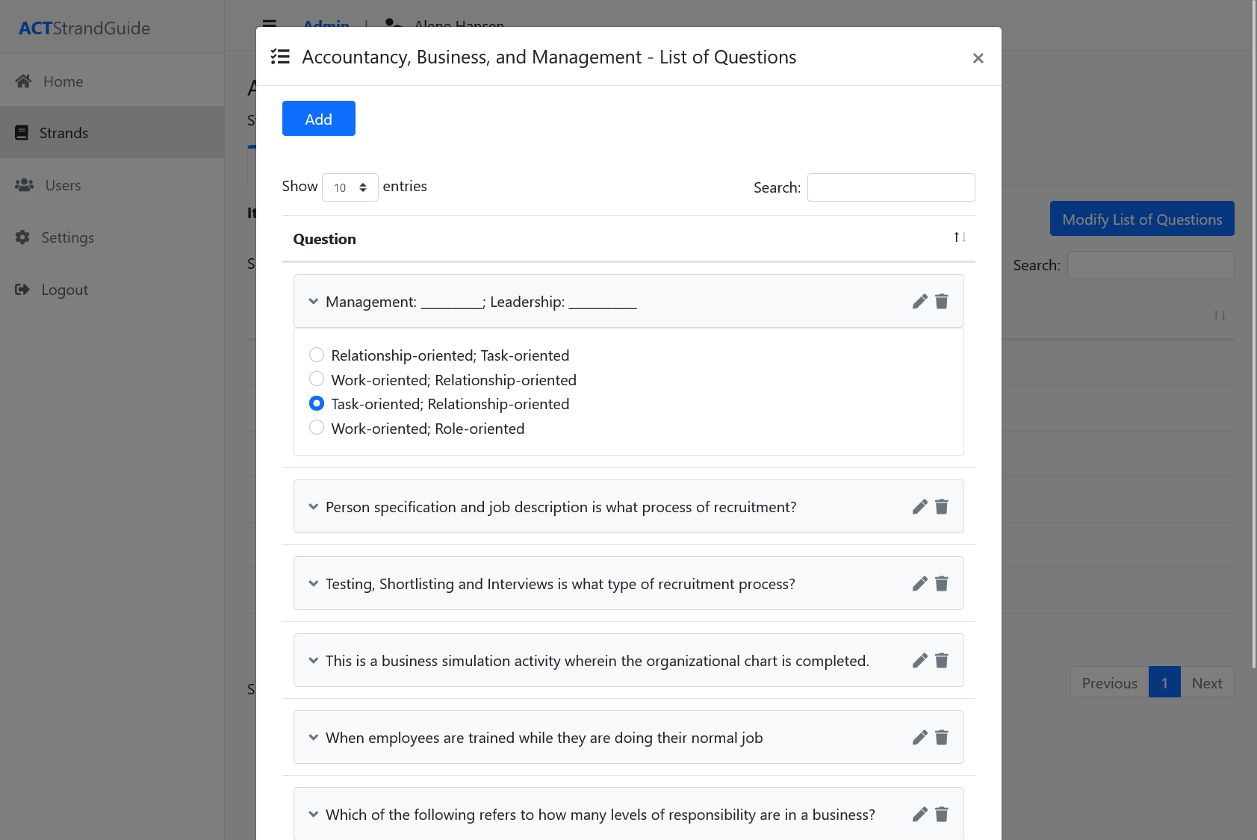The width and height of the screenshot is (1257, 840).
Task: Edit the person specification question
Action: pos(919,507)
